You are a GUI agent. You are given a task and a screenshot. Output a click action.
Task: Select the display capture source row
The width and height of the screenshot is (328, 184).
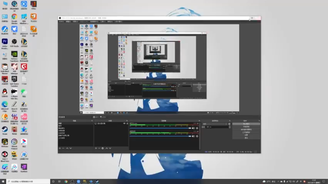coord(111,123)
